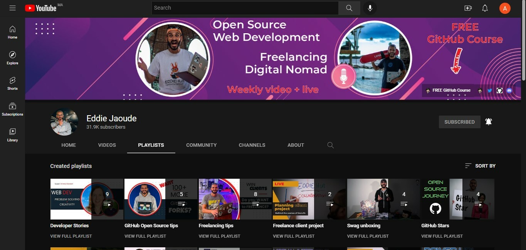This screenshot has height=250, width=526.
Task: Click the FREE GitHub Course banner link
Action: pos(448,91)
